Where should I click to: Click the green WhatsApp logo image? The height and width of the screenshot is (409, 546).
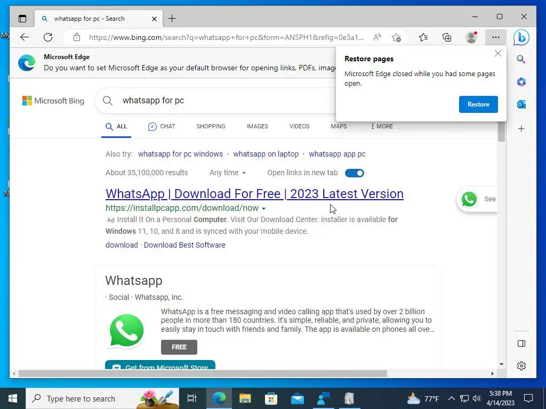click(x=126, y=331)
